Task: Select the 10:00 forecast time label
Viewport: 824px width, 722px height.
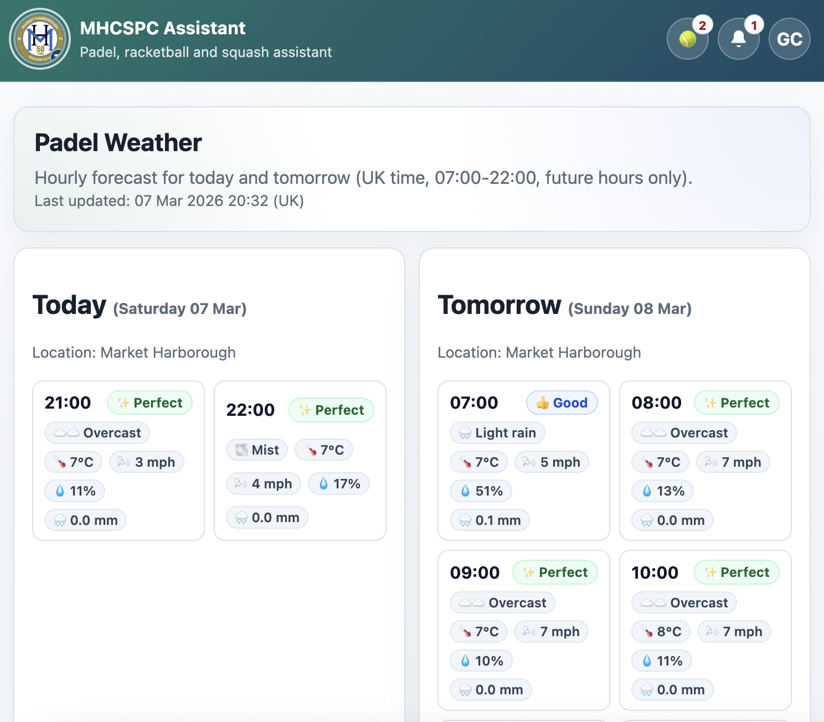Action: (655, 573)
